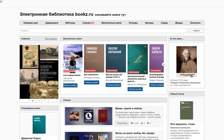Open Эндрю Карнеги book cover
This screenshot has height=140, width=224.
(156, 58)
